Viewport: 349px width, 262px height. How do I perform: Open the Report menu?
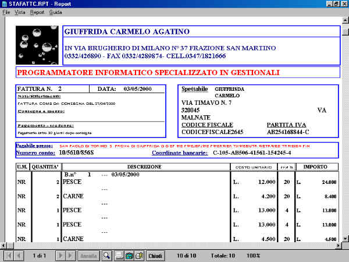click(37, 12)
